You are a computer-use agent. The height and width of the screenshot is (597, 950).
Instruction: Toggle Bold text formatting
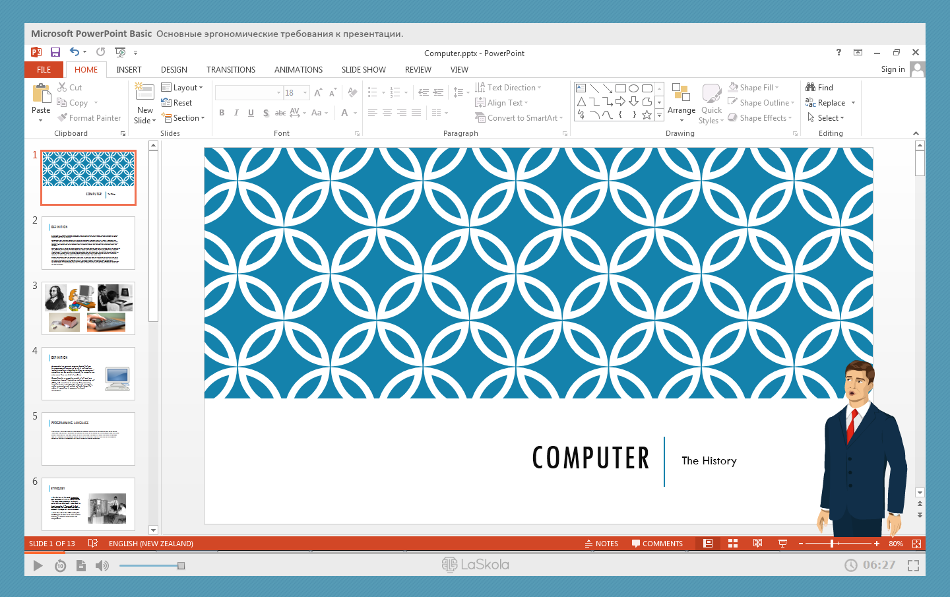click(x=222, y=113)
